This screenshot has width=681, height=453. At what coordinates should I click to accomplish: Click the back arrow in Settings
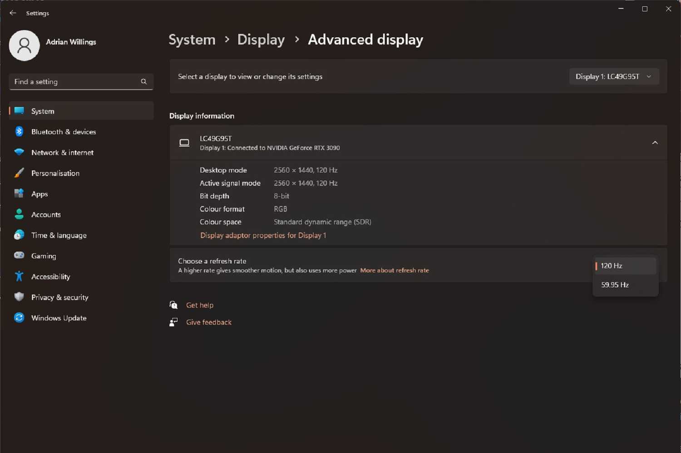pos(13,13)
